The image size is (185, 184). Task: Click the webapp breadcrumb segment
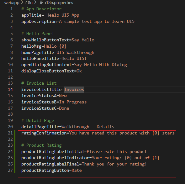tap(12, 3)
